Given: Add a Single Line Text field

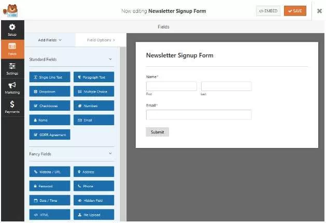Looking at the screenshot, I should (50, 77).
